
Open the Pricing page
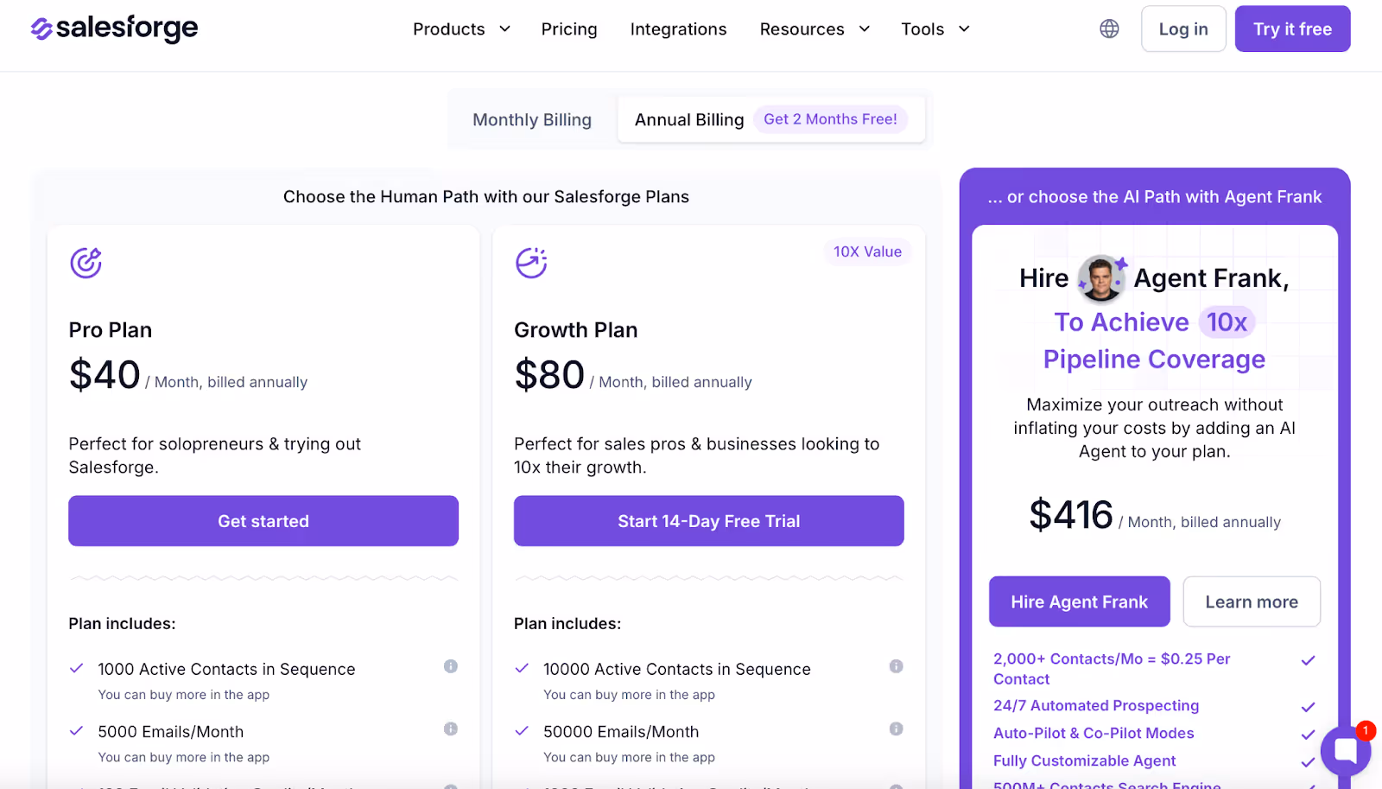click(x=569, y=29)
